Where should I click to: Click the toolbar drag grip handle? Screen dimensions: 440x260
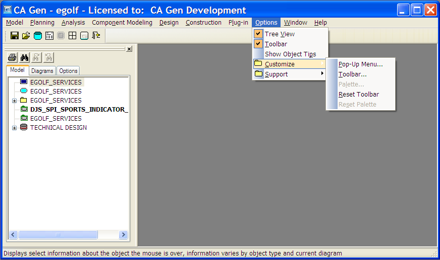[x=6, y=36]
